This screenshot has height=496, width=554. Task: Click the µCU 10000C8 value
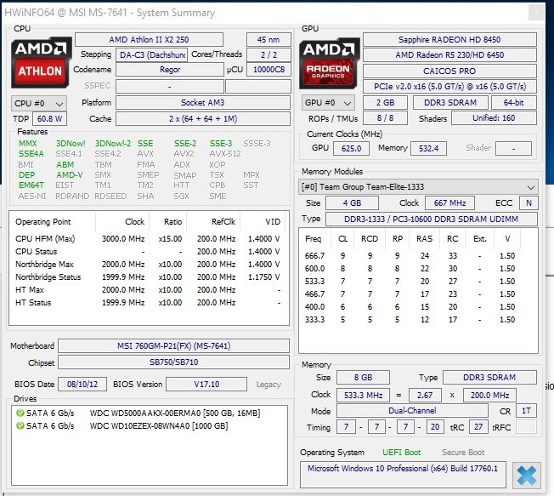click(x=269, y=70)
